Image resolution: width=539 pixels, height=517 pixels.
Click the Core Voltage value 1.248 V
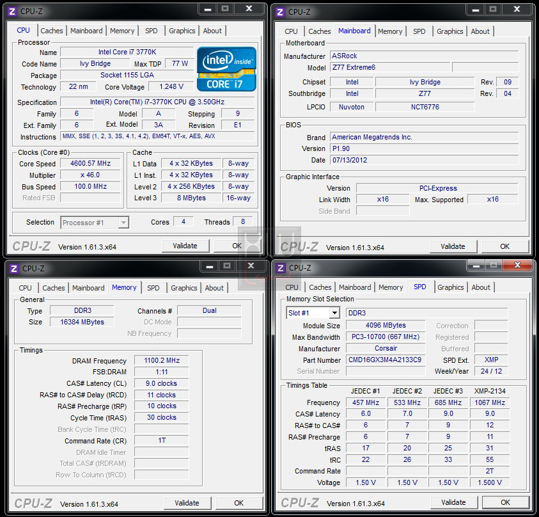click(171, 86)
